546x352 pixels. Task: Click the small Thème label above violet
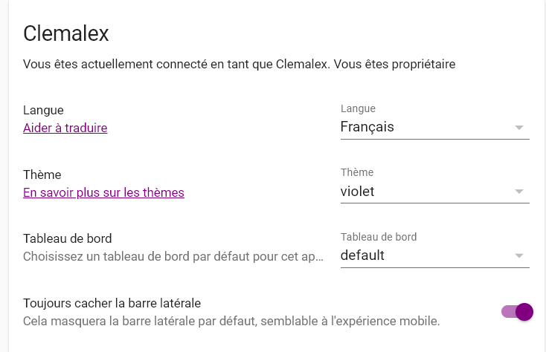[356, 172]
